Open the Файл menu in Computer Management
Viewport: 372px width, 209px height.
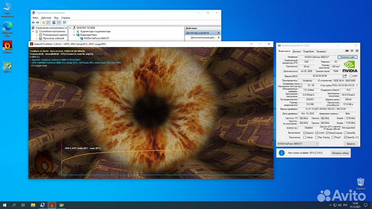[x=35, y=18]
